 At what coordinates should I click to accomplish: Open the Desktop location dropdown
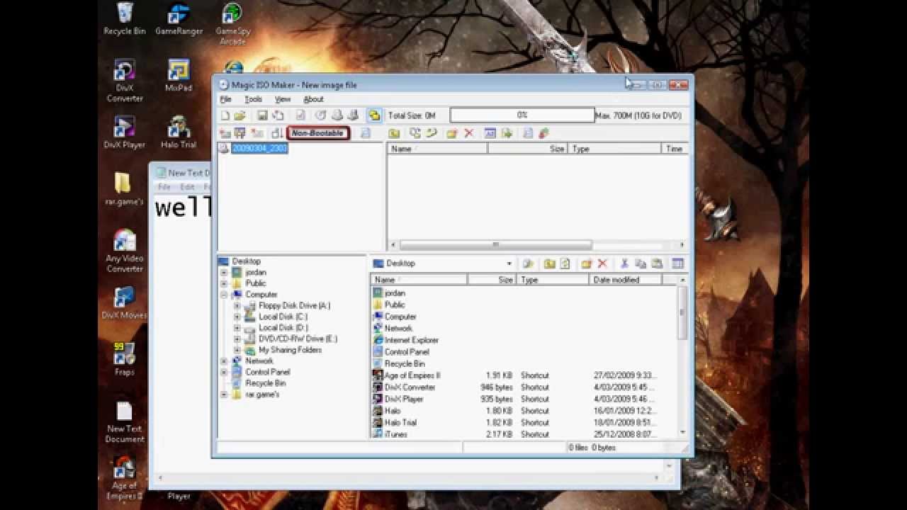[x=509, y=263]
